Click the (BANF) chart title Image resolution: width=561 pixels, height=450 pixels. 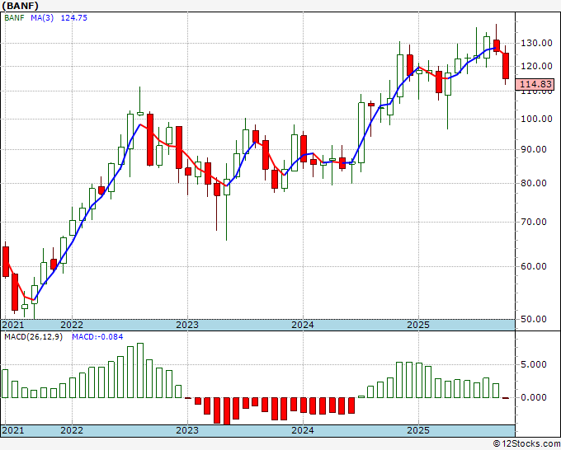click(x=20, y=6)
